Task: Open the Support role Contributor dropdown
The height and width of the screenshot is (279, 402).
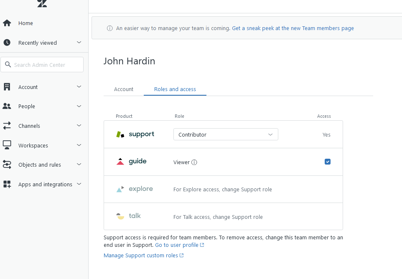Action: pyautogui.click(x=226, y=134)
